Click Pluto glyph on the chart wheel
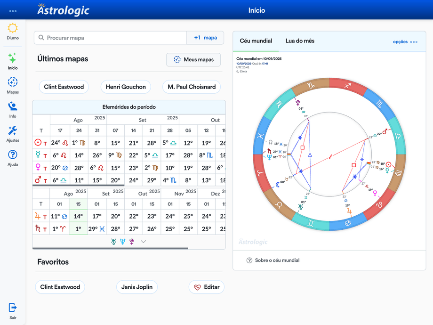This screenshot has height=325, width=433. click(x=297, y=103)
